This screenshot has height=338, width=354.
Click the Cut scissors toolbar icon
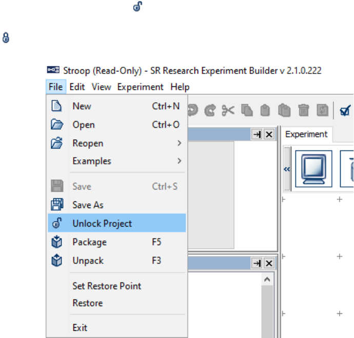point(228,110)
